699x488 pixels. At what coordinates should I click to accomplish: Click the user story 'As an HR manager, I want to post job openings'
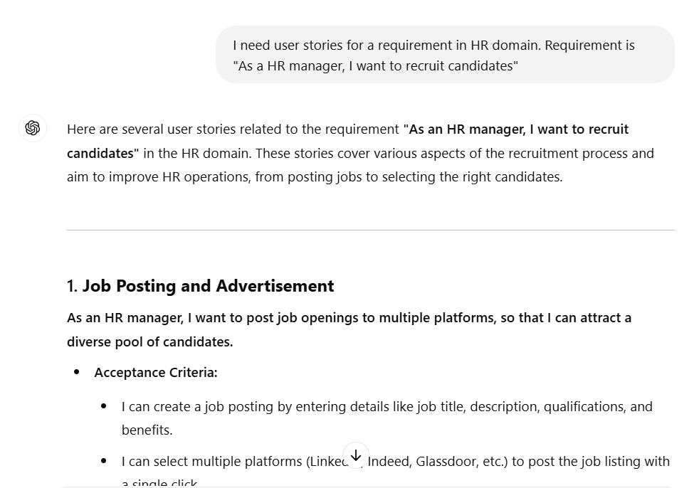pos(349,330)
